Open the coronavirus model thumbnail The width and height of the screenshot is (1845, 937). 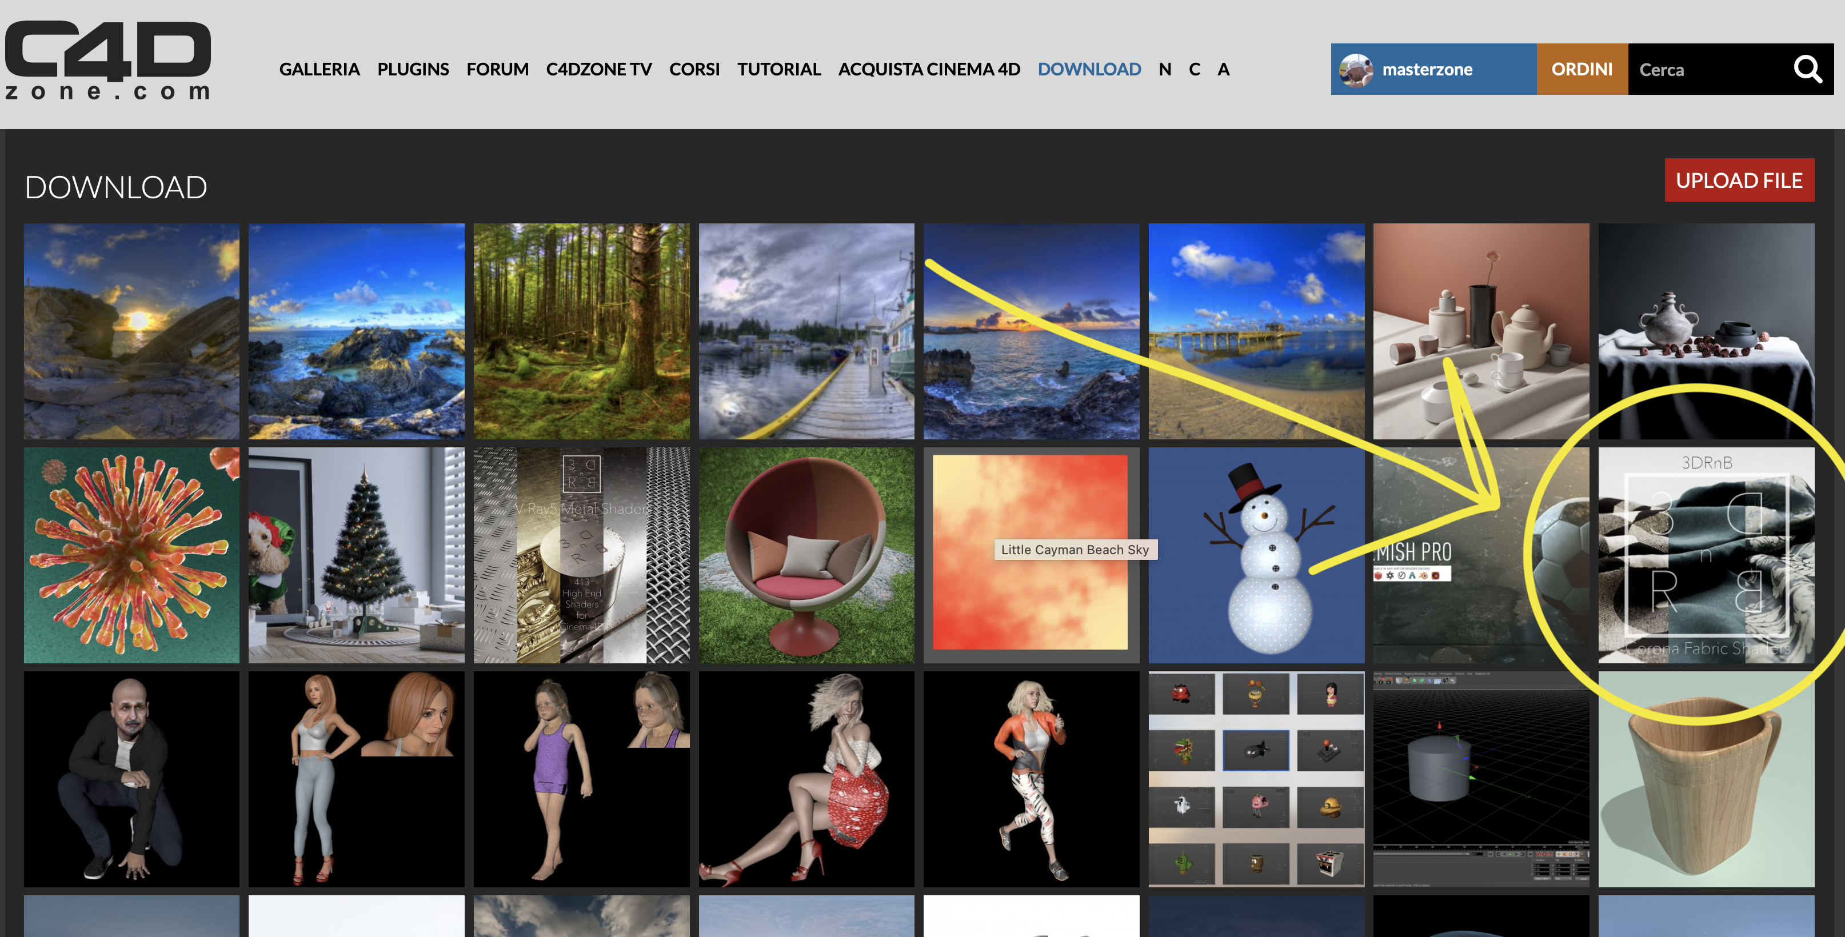coord(132,555)
